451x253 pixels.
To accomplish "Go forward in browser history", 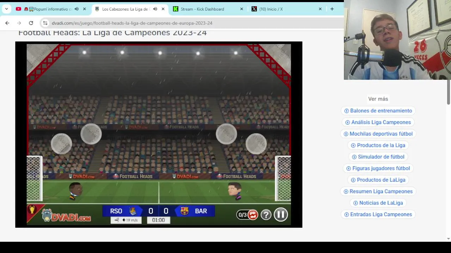I will point(19,23).
